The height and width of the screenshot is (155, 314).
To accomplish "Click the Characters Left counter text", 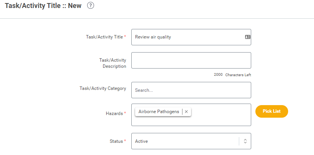I will (238, 75).
